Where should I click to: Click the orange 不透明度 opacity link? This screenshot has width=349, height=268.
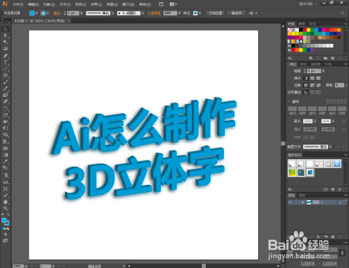pyautogui.click(x=154, y=13)
